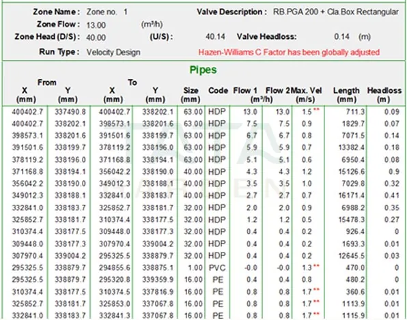Click the green 'Pipes' section heading
This screenshot has height=320, width=407.
pyautogui.click(x=203, y=70)
